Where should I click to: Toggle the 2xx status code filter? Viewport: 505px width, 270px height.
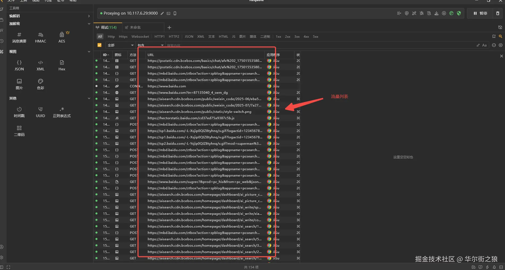click(288, 37)
